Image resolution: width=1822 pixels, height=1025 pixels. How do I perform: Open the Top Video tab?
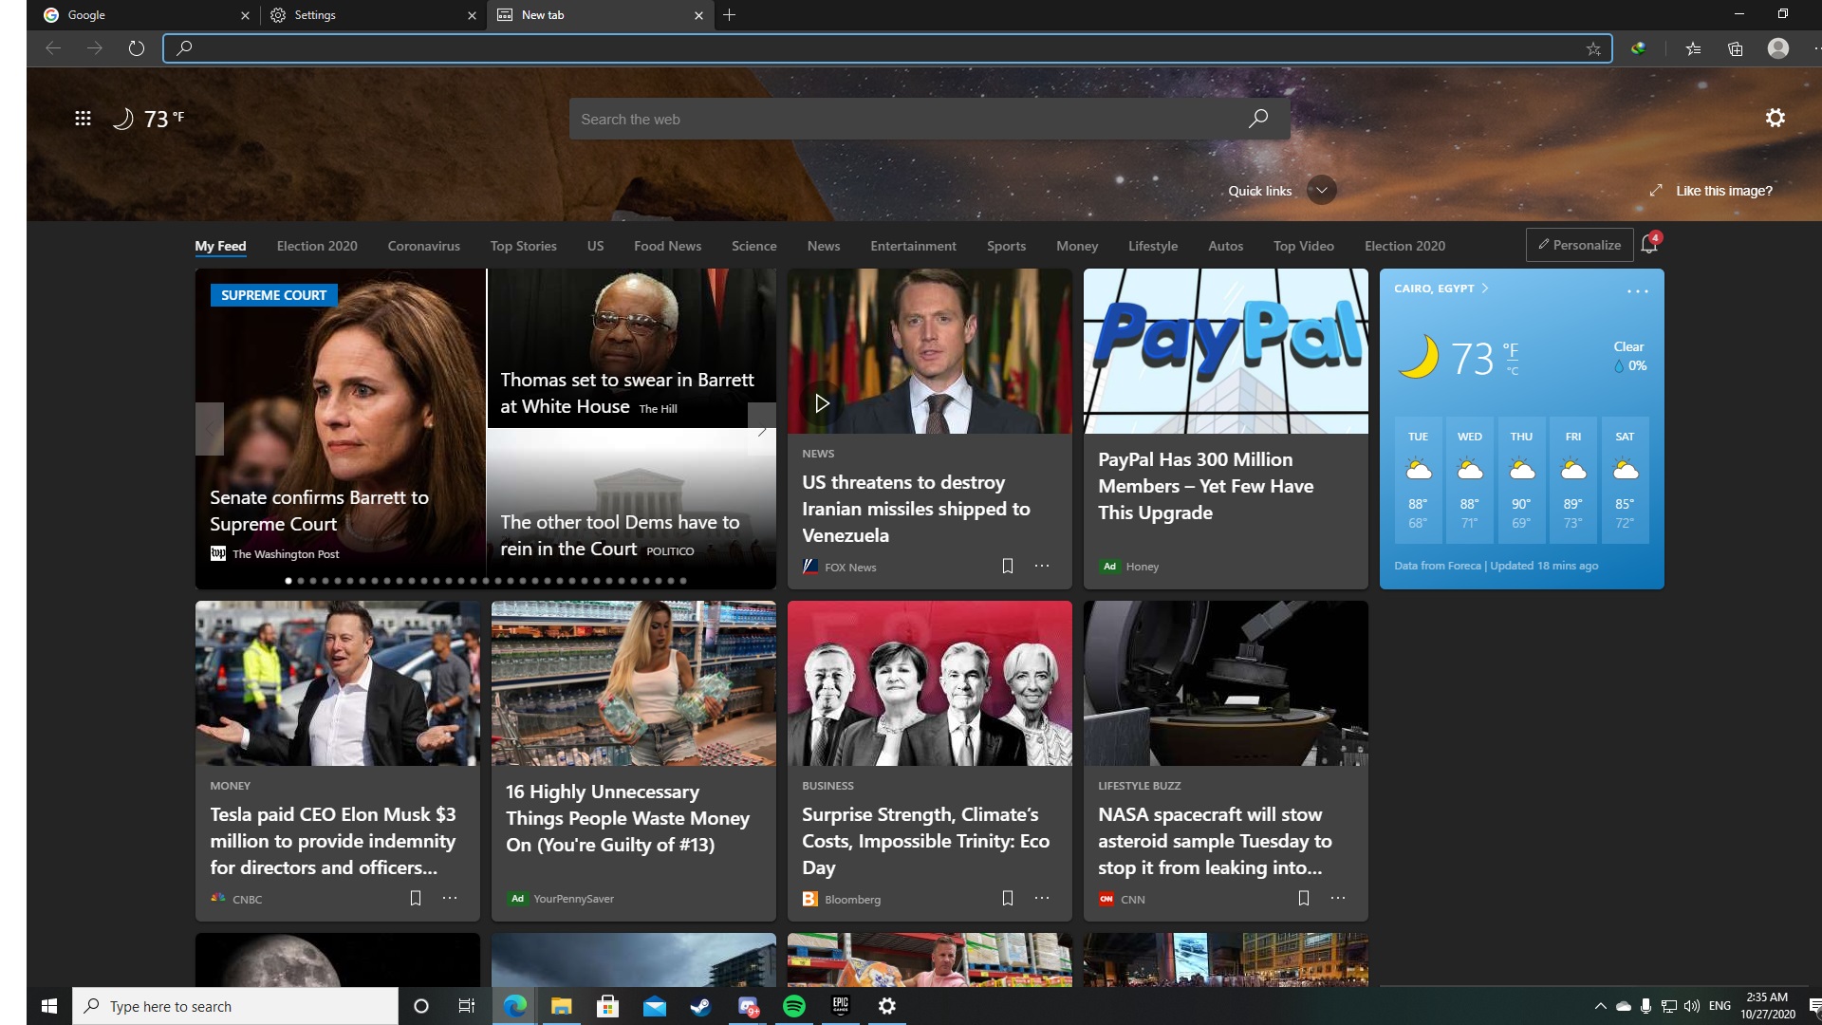point(1303,246)
